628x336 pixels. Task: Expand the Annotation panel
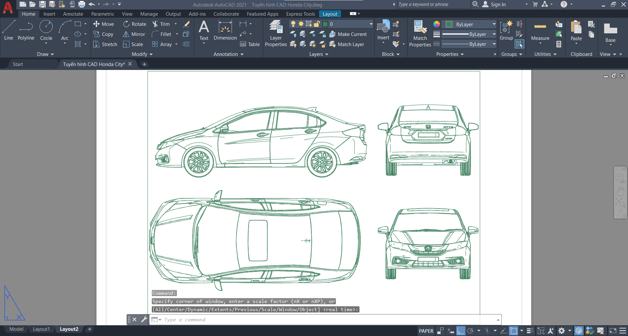coord(228,54)
